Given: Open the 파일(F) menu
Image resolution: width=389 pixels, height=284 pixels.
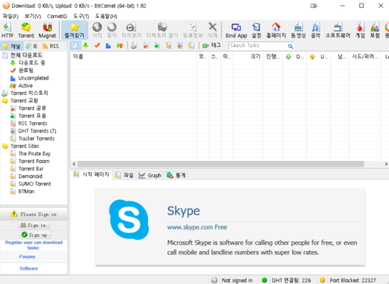Looking at the screenshot, I should pyautogui.click(x=10, y=16).
